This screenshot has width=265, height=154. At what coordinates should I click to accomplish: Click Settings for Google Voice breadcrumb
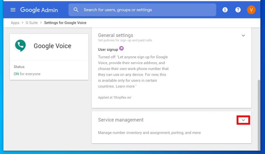(x=65, y=23)
